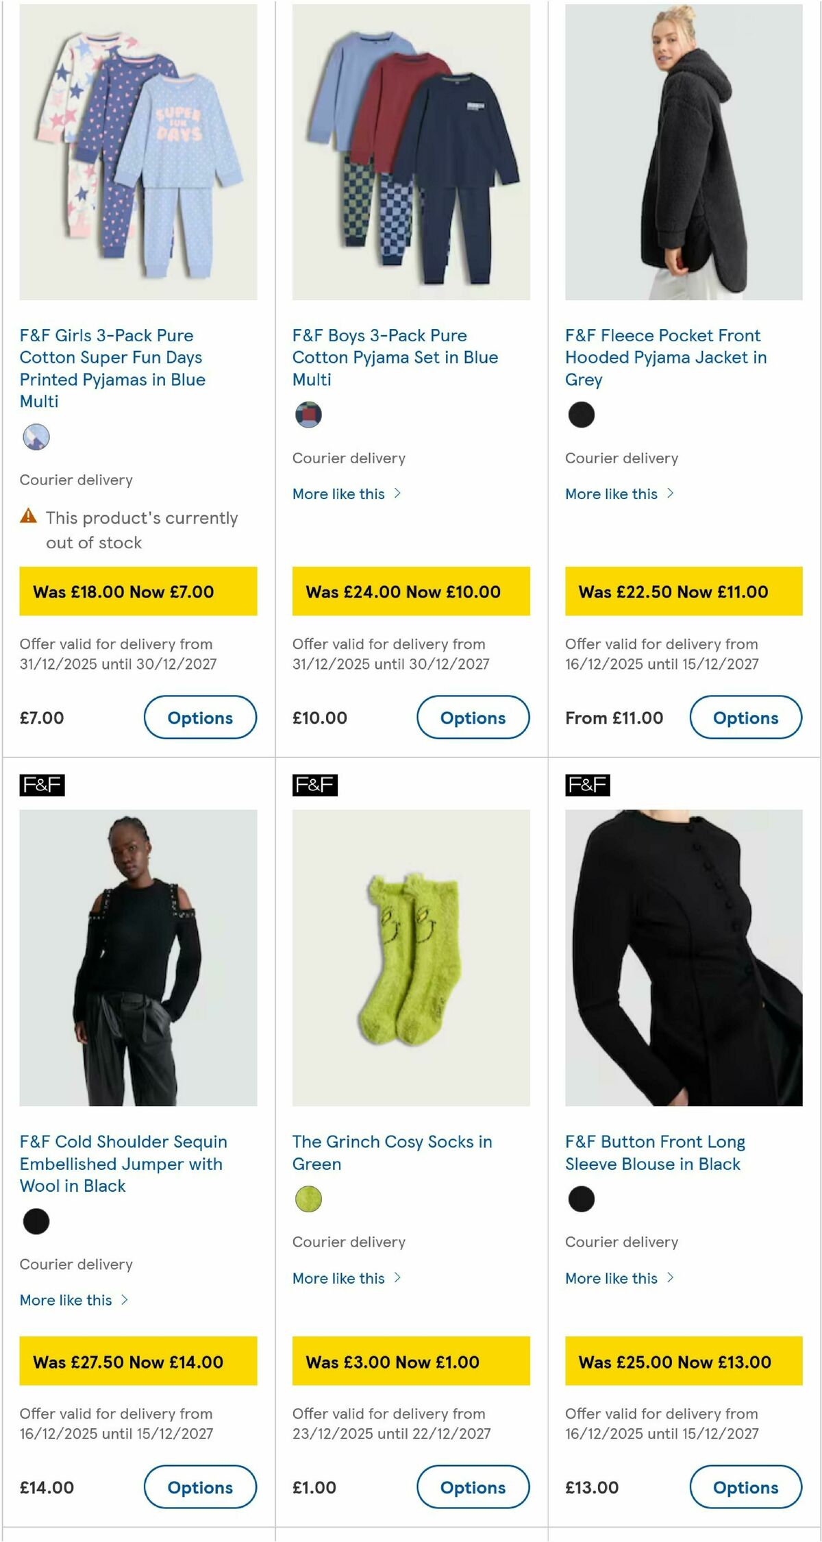Expand More like this for fleece pyjama jacket

[619, 493]
